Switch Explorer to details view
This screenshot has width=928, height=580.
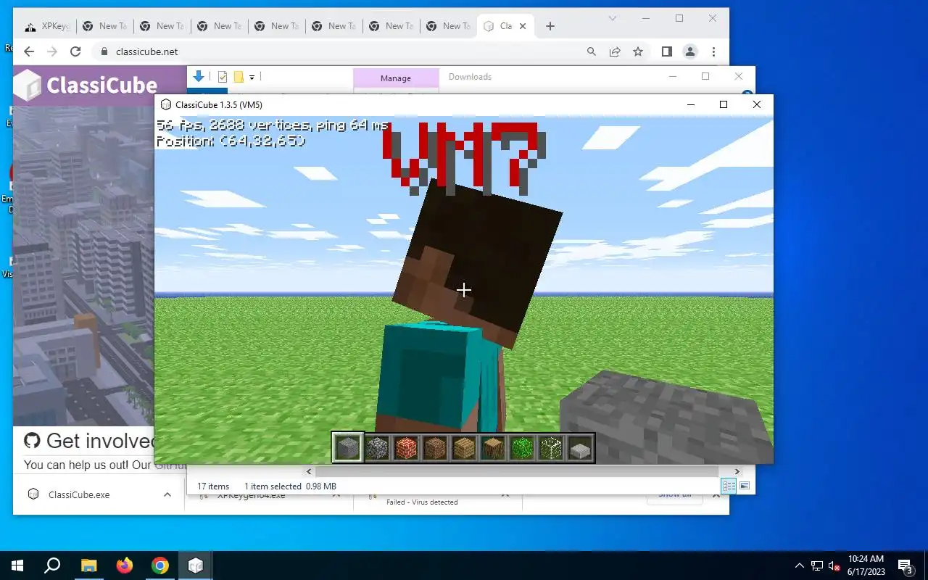click(x=729, y=486)
